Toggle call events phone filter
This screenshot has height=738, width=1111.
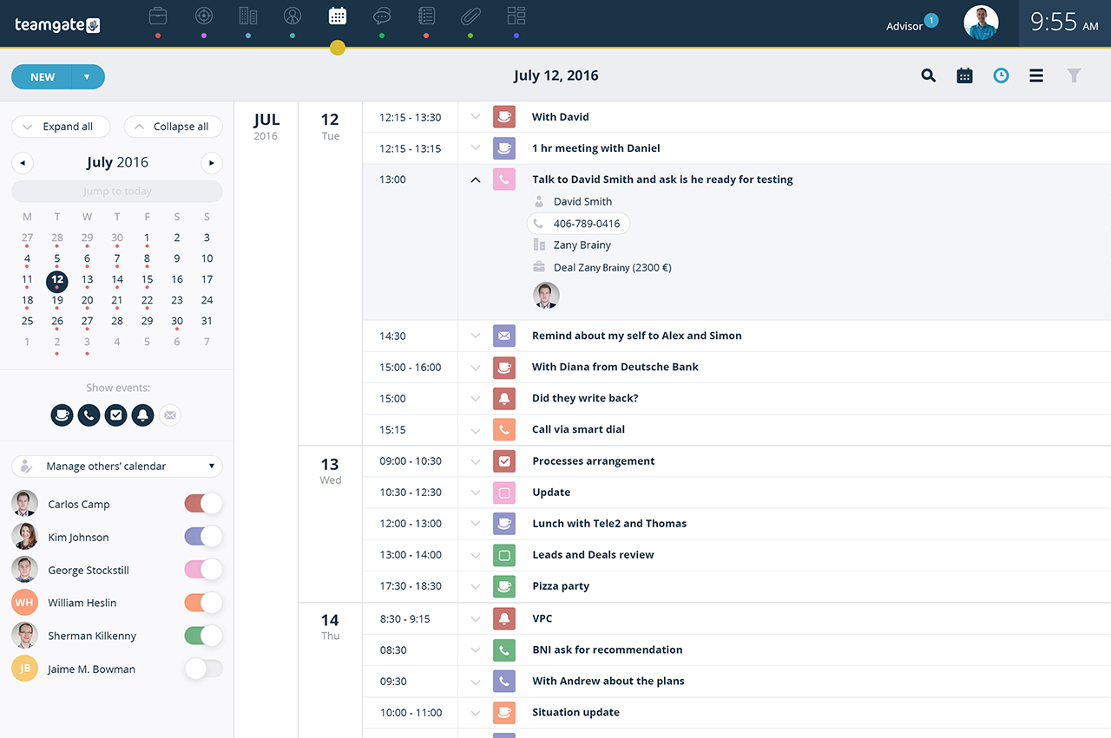tap(89, 415)
